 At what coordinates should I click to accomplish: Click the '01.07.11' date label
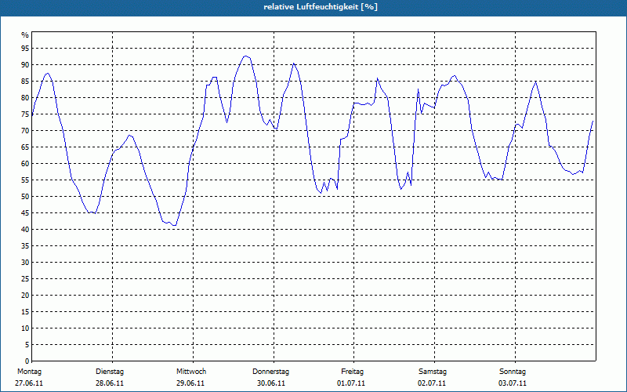pyautogui.click(x=351, y=383)
